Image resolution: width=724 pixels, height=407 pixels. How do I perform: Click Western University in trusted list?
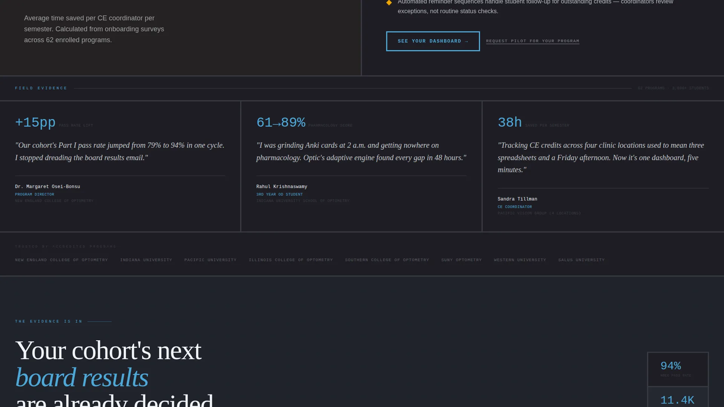click(x=520, y=260)
